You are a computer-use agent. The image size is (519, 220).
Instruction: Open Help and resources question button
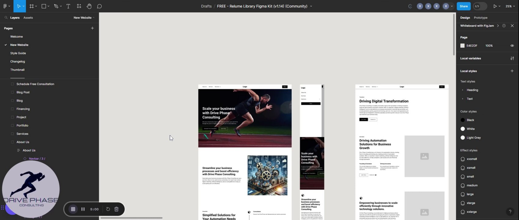pyautogui.click(x=510, y=211)
